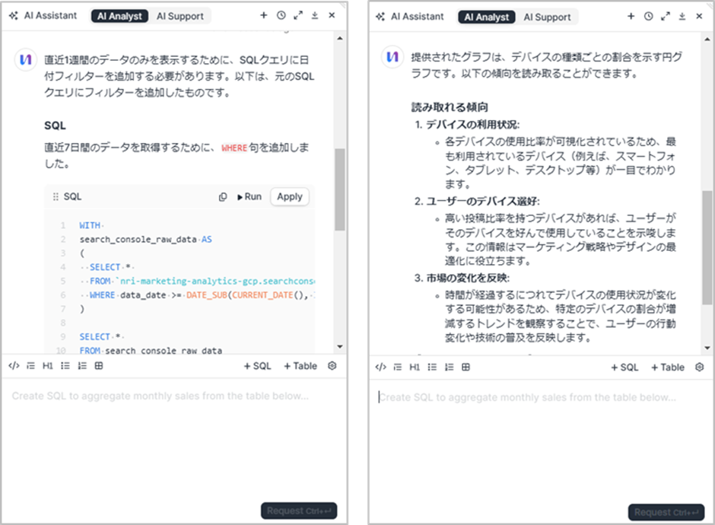The image size is (715, 525).
Task: Switch to AI Support tab in left panel
Action: tap(180, 16)
